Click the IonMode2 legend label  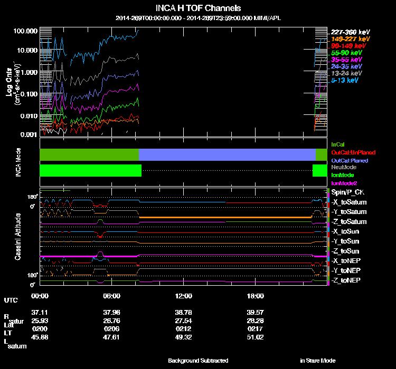click(x=344, y=183)
